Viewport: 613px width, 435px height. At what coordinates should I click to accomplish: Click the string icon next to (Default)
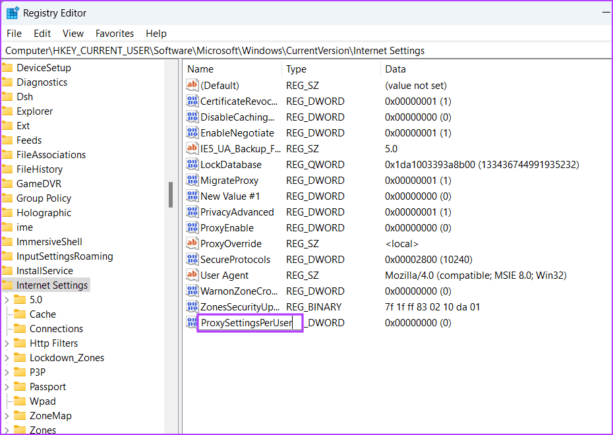pos(192,85)
